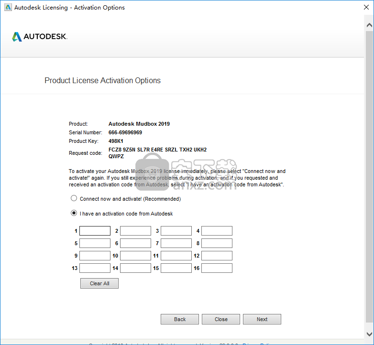Click activation code field 9
This screenshot has width=374, height=345.
tap(95, 256)
